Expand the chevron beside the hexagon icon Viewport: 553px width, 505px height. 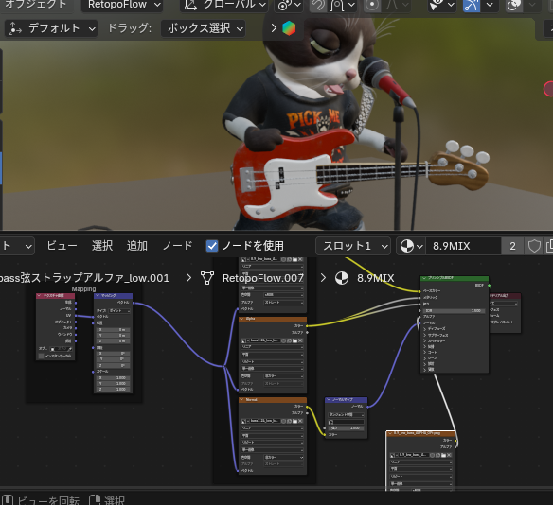point(274,28)
